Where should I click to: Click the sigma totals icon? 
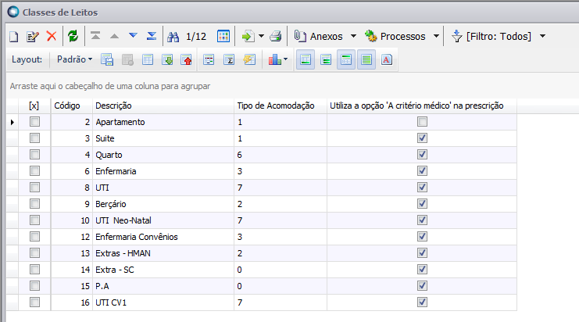pos(229,59)
